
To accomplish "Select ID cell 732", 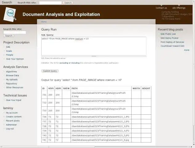I will [44, 103].
